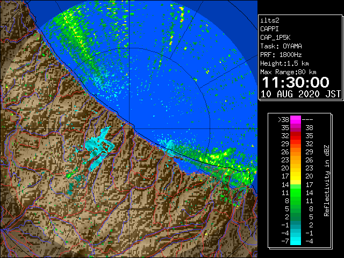This screenshot has height=258, width=344.
Task: Click 'Max Range:80 km' text
Action: pyautogui.click(x=288, y=72)
